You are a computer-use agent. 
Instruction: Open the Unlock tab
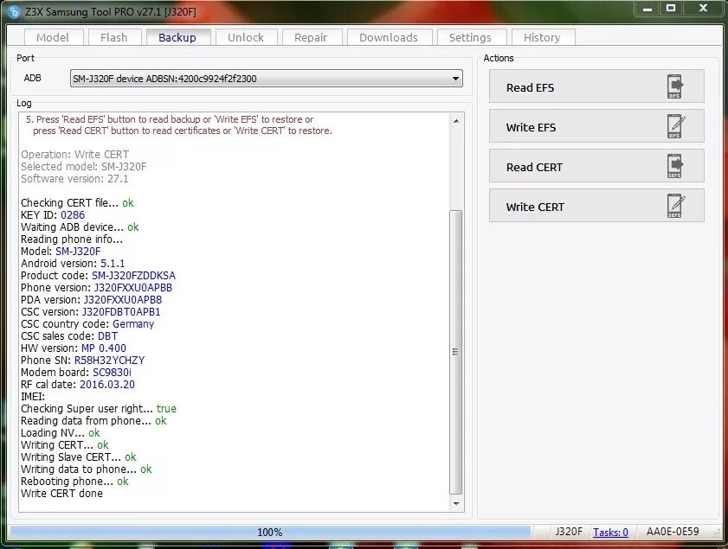pyautogui.click(x=246, y=37)
